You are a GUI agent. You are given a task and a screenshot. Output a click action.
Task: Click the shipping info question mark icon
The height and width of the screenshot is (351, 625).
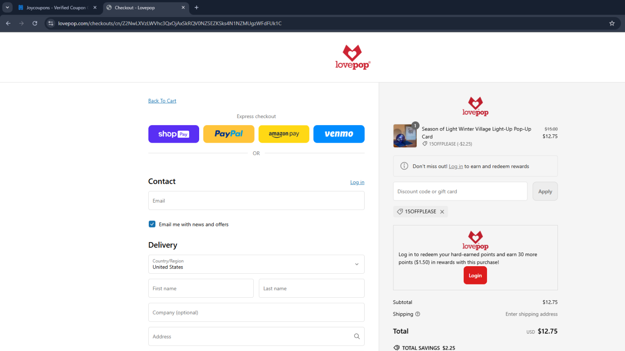(417, 314)
